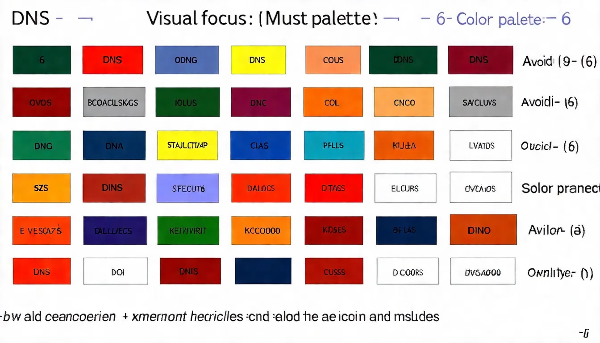Select the gray BCOACLSKGS swatch
Screen dimensions: 600x343
pyautogui.click(x=114, y=102)
